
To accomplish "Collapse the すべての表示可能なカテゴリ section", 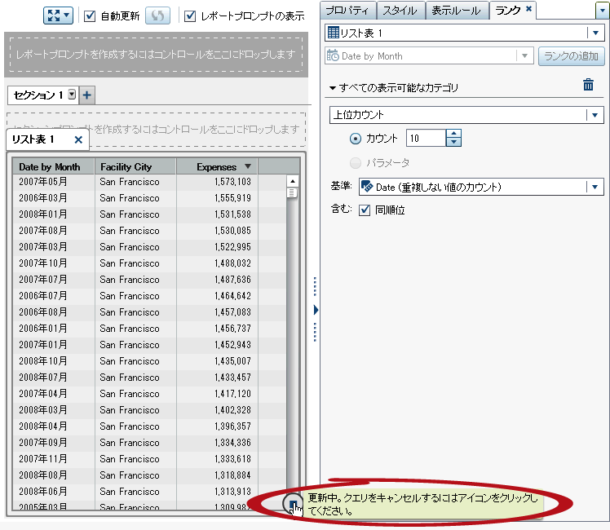I will 333,88.
